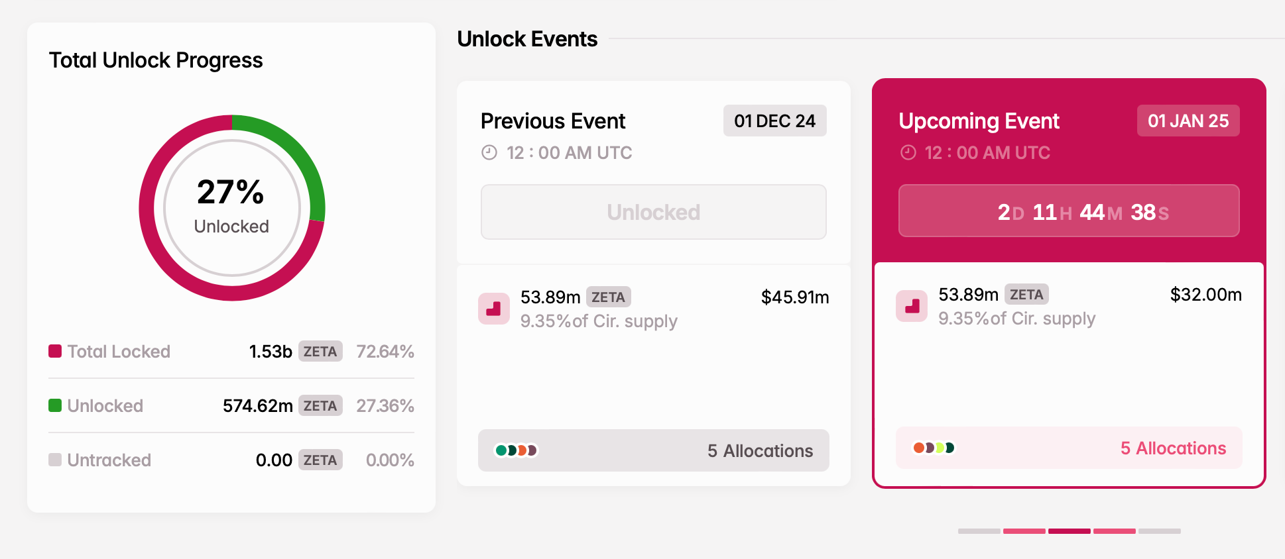Select the pink chart icon beside 53.89m Previous Event
The image size is (1285, 559).
[493, 309]
